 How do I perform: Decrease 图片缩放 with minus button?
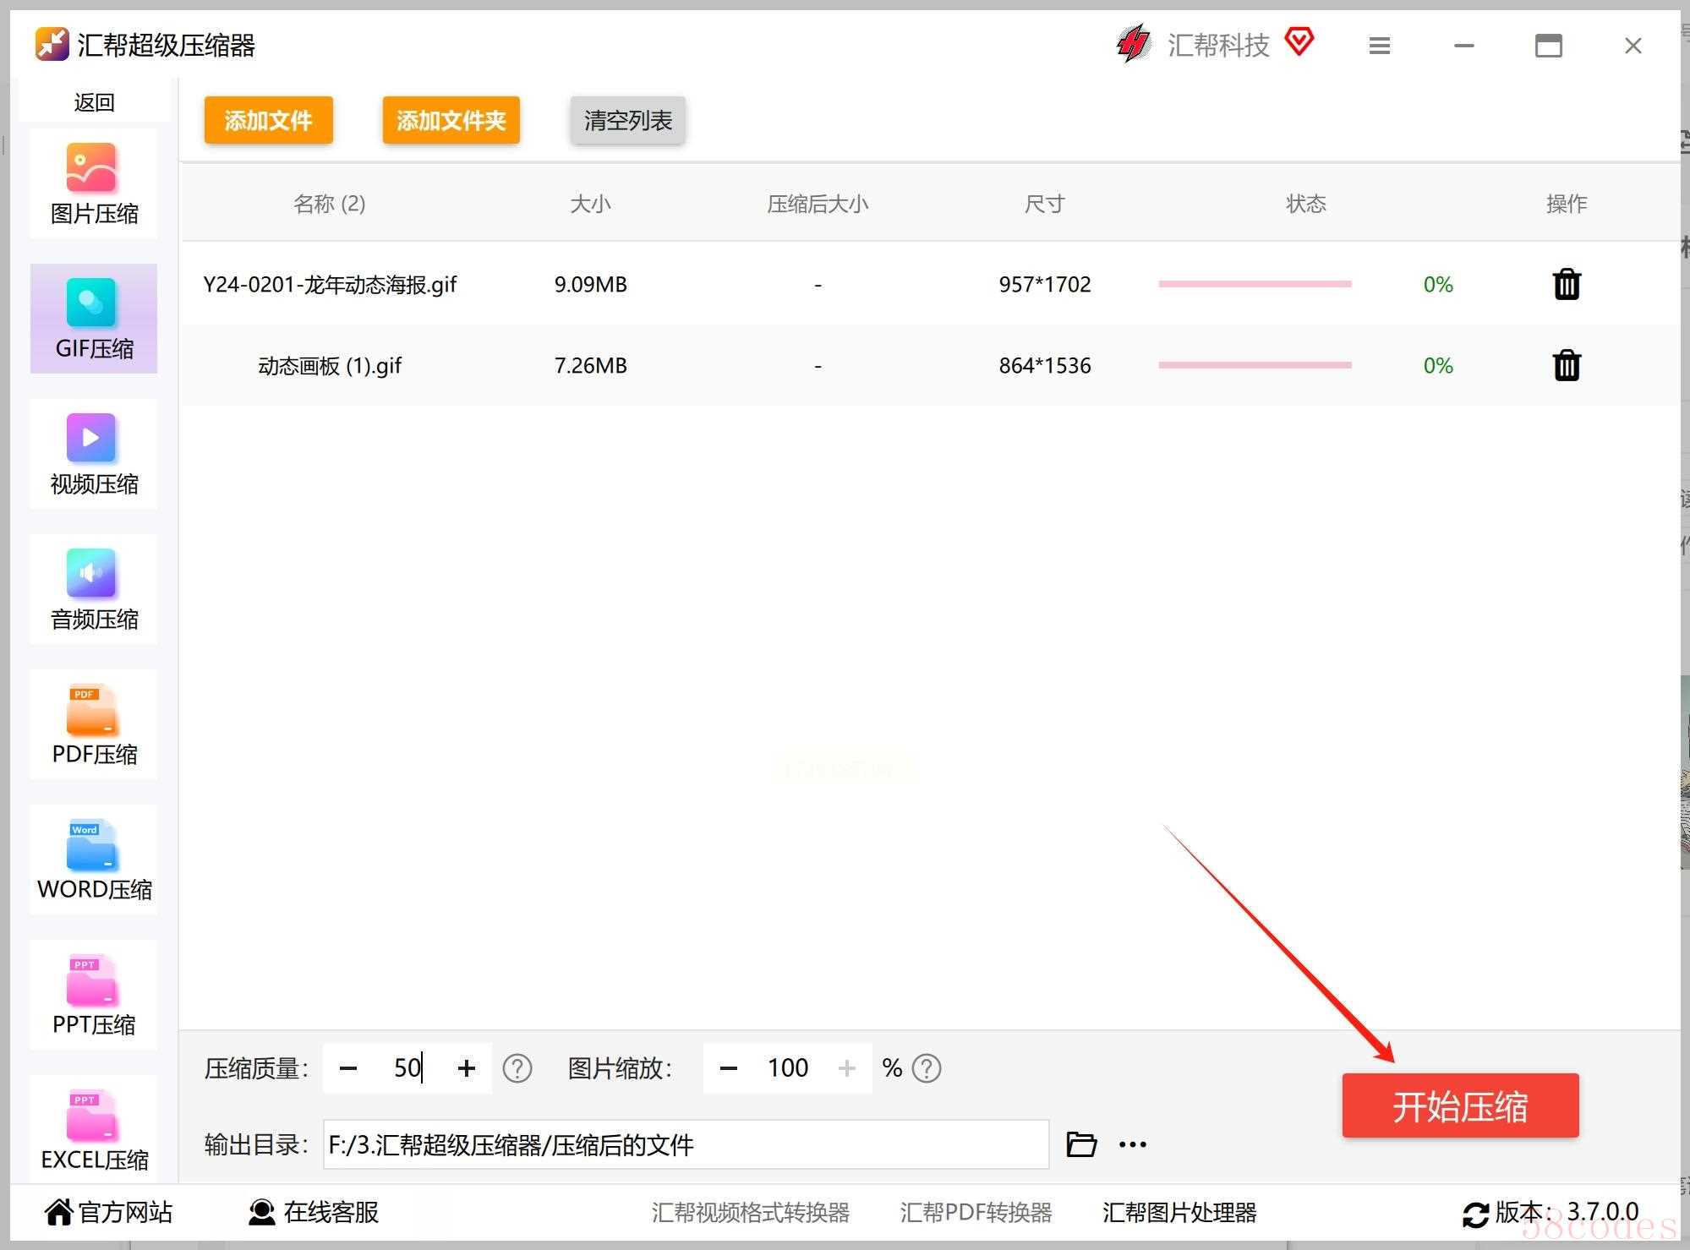coord(729,1068)
